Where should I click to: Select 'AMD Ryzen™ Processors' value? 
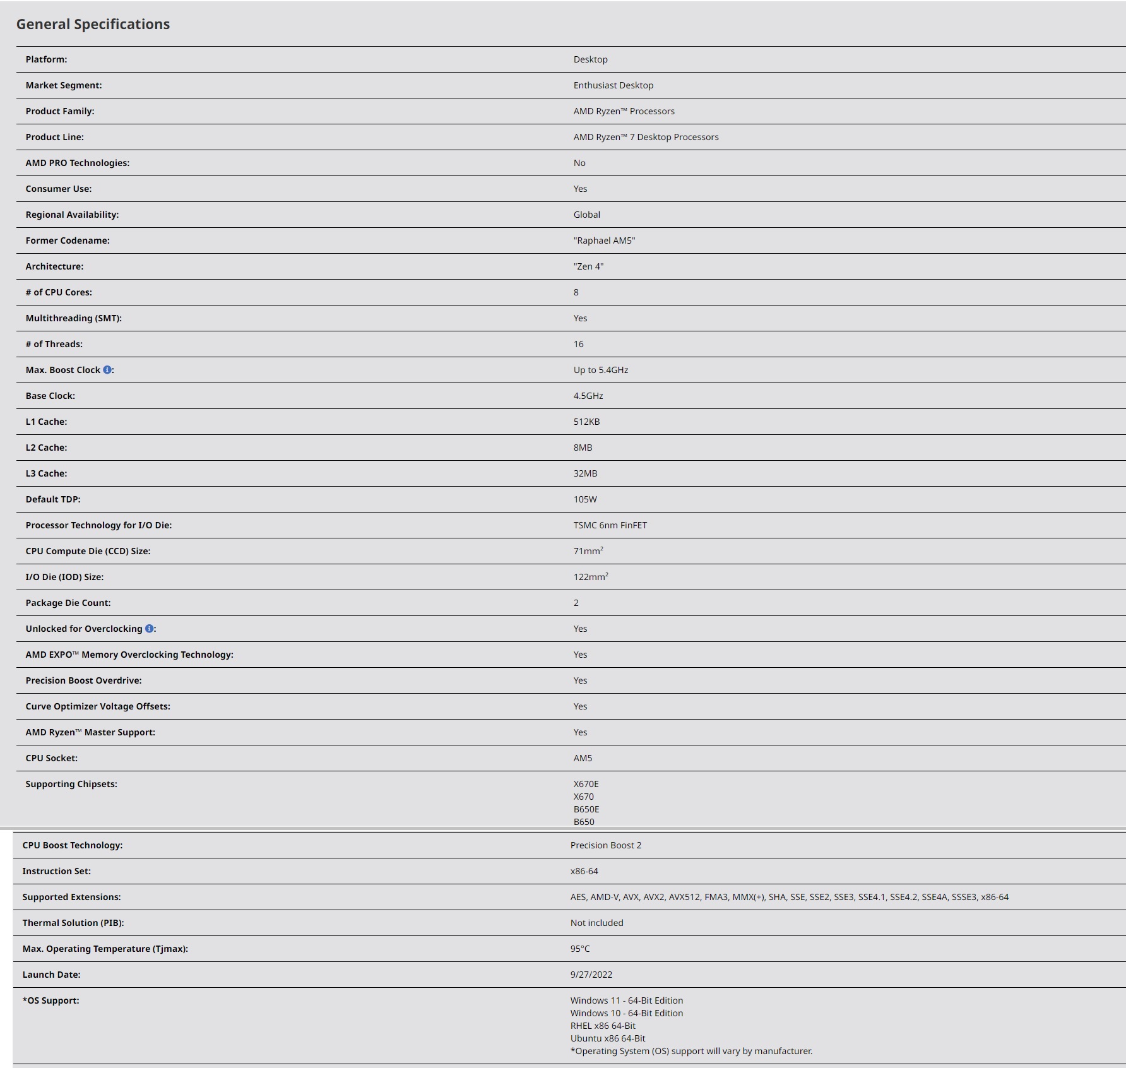[x=624, y=111]
